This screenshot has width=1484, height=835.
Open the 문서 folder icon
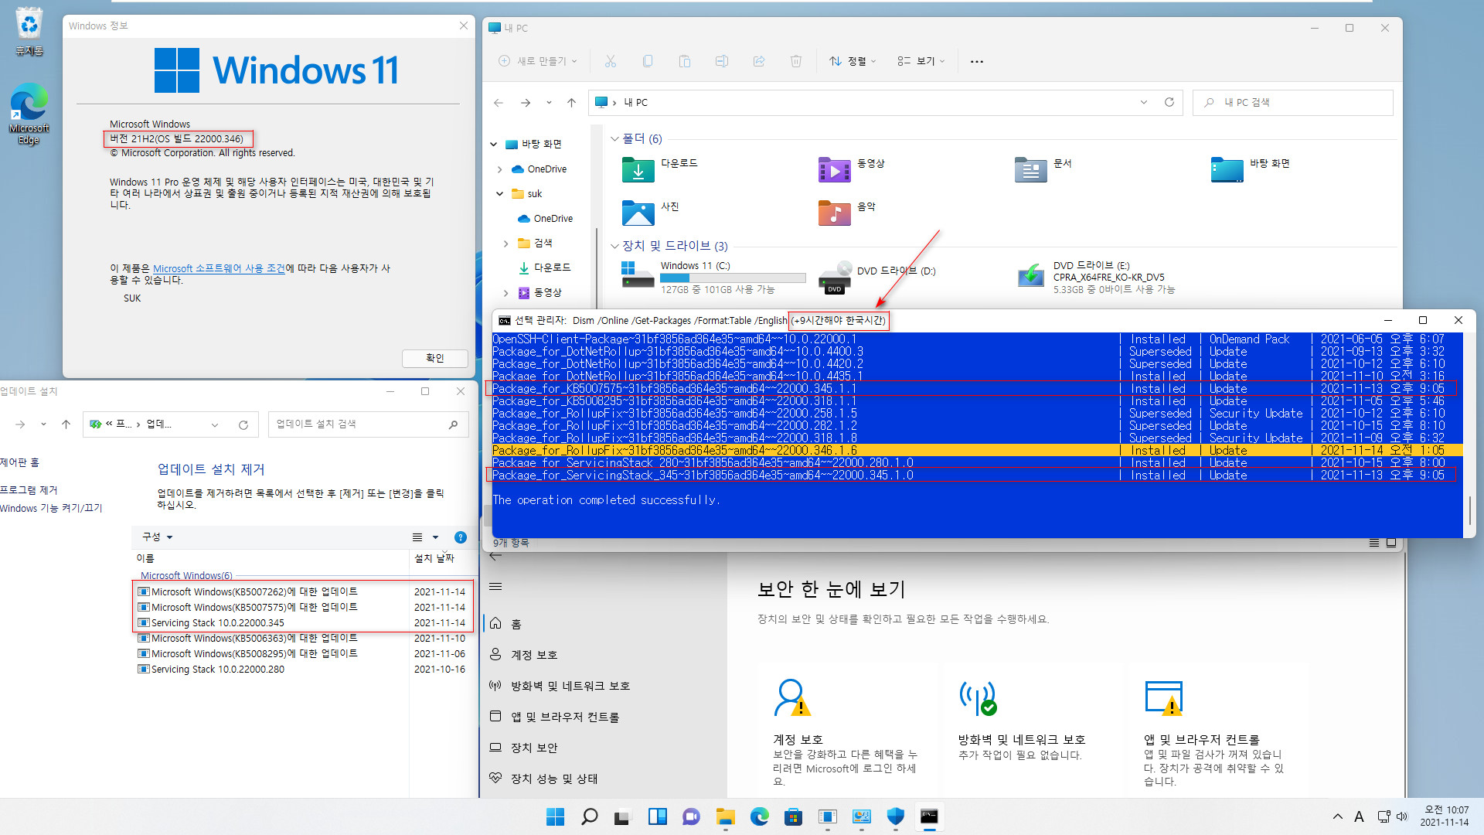(1031, 169)
